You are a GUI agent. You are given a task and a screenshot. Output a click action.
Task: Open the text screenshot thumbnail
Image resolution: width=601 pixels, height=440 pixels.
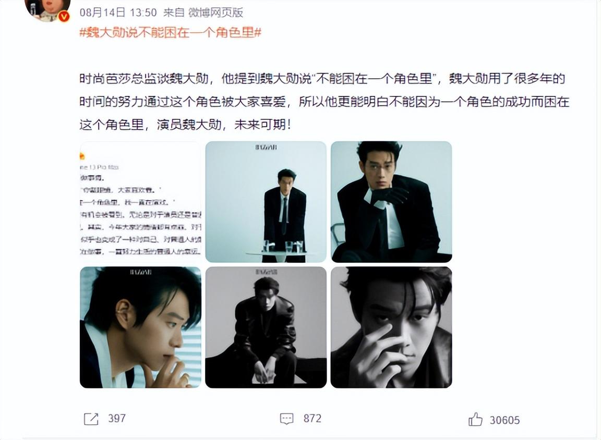(x=140, y=202)
